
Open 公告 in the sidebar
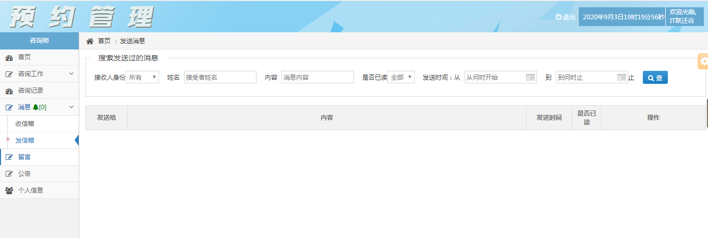(40, 173)
